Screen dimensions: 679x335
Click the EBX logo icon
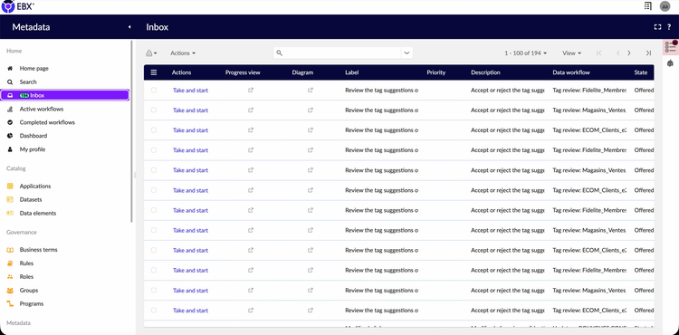[8, 6]
